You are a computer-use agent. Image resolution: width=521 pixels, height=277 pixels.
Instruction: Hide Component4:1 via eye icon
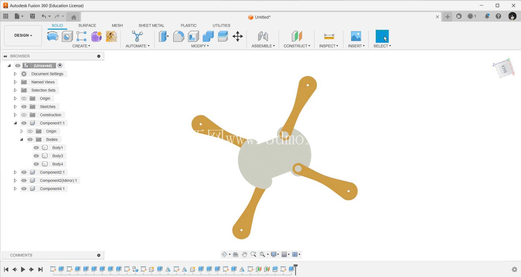pos(24,189)
